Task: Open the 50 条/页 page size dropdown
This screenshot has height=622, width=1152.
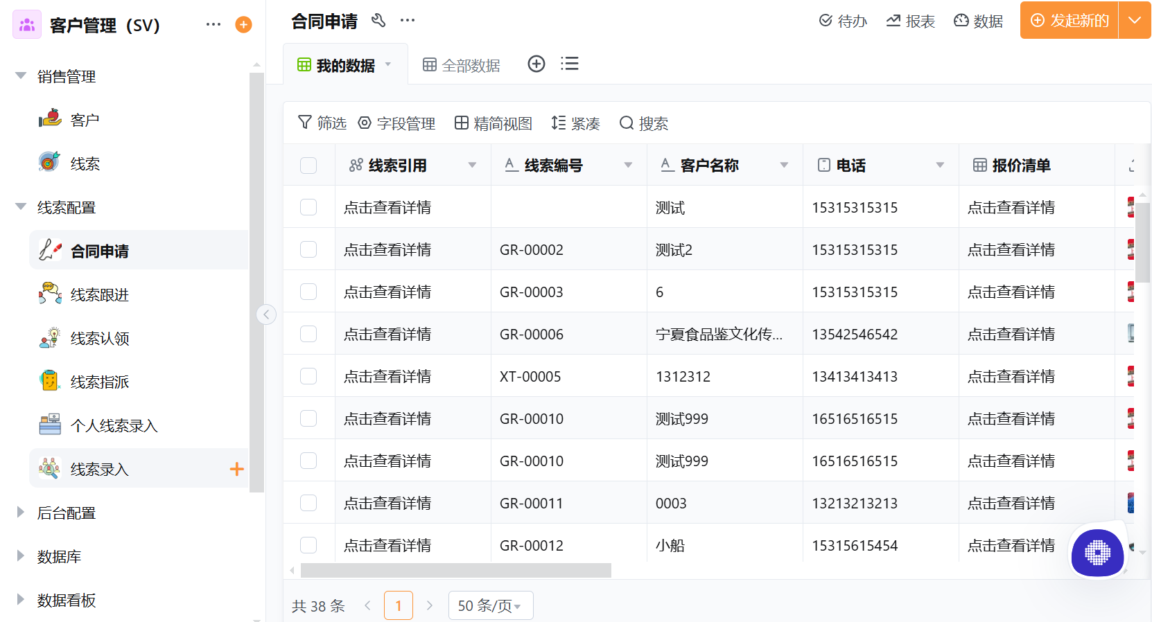Action: 491,605
